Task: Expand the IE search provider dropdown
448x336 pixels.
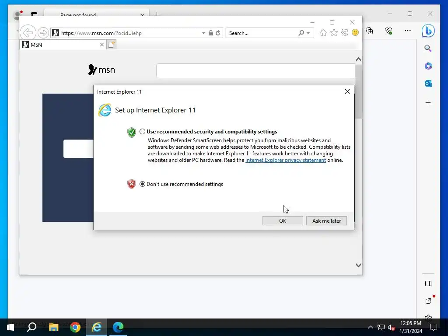Action: [x=308, y=33]
